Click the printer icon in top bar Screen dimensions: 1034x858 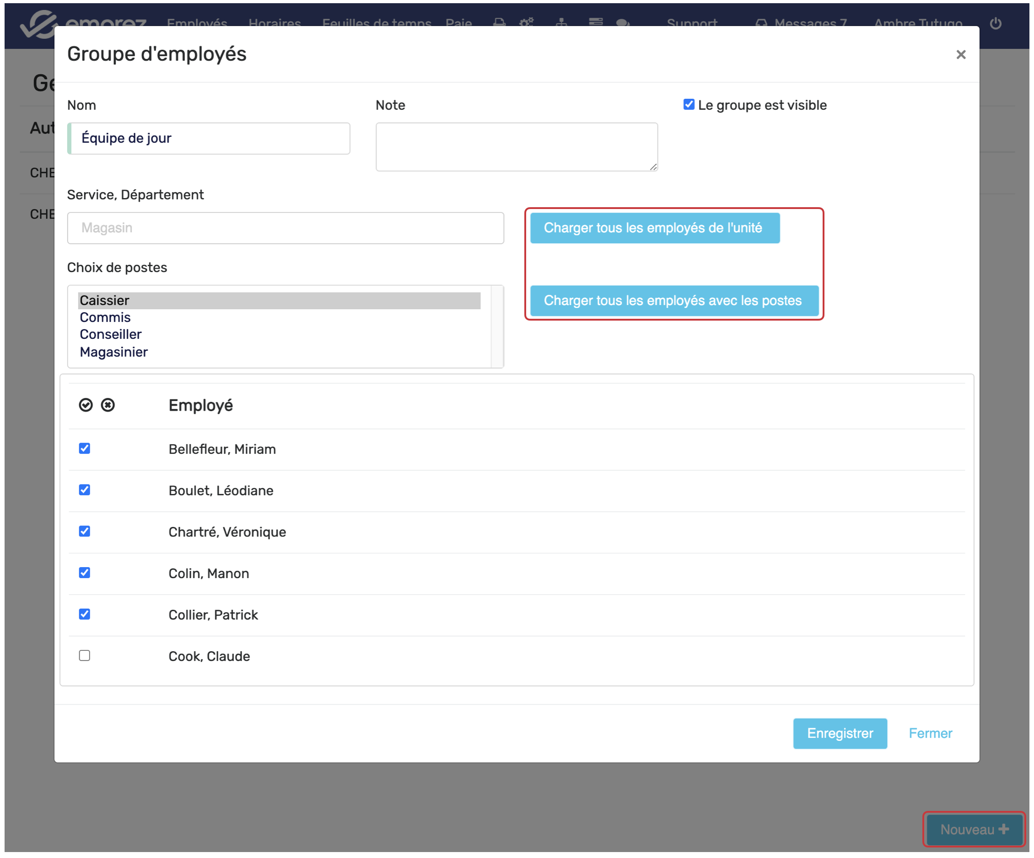pyautogui.click(x=499, y=23)
